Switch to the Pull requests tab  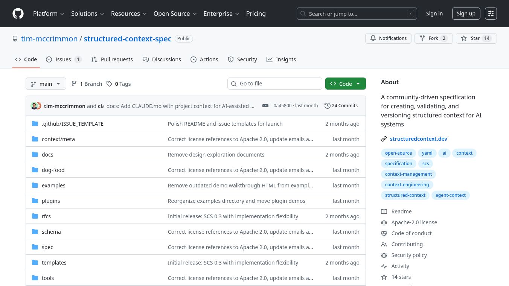(112, 59)
